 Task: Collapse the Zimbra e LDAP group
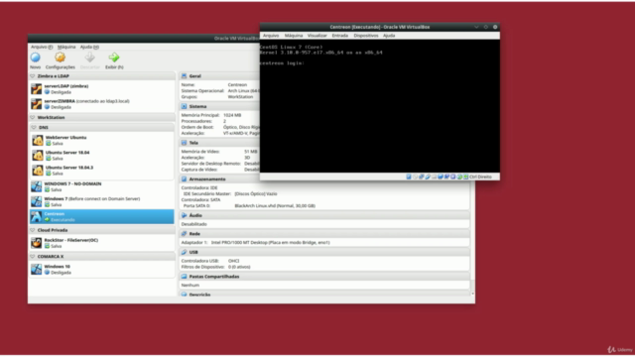point(33,75)
